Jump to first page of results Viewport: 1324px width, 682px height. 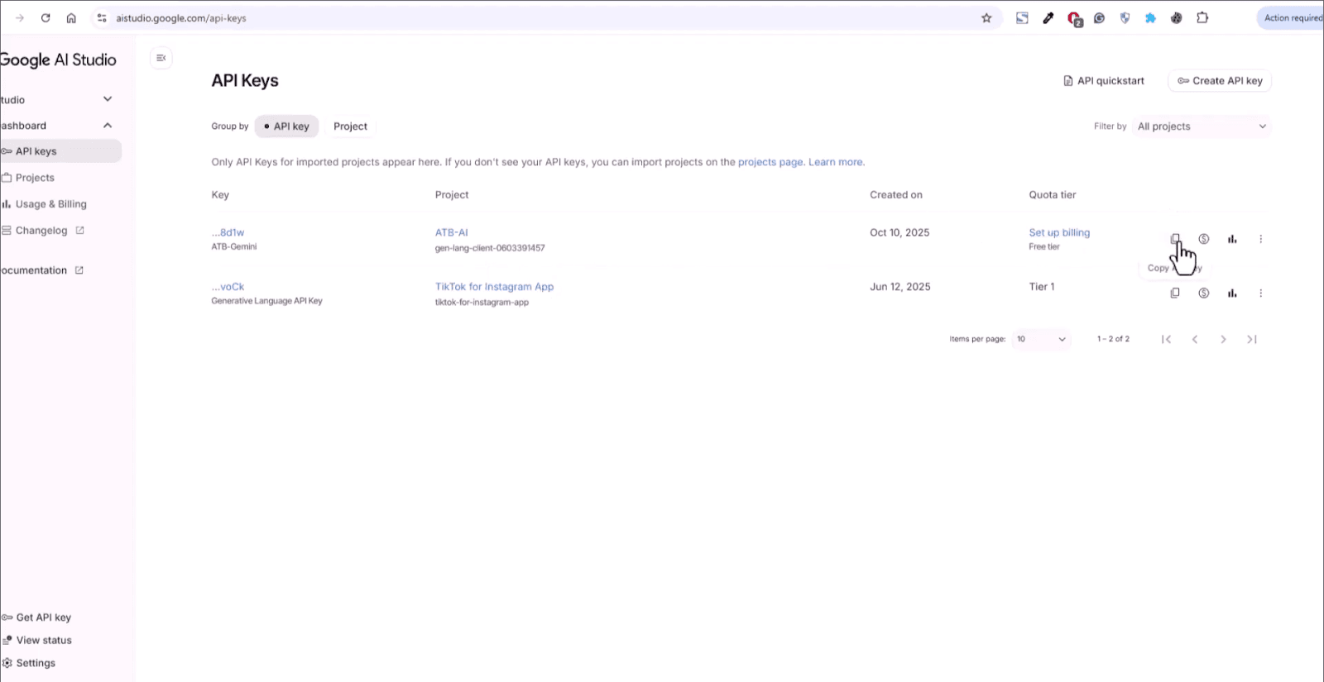(x=1166, y=339)
